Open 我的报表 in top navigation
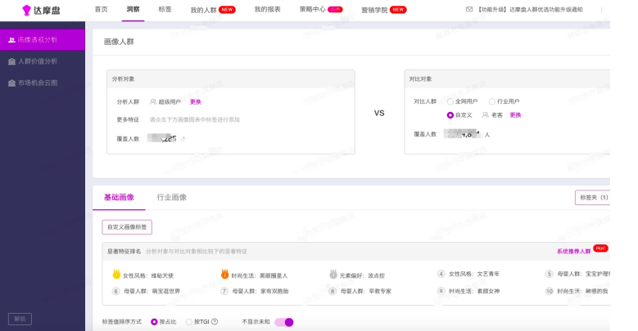Viewport: 638px width, 331px height. (267, 9)
